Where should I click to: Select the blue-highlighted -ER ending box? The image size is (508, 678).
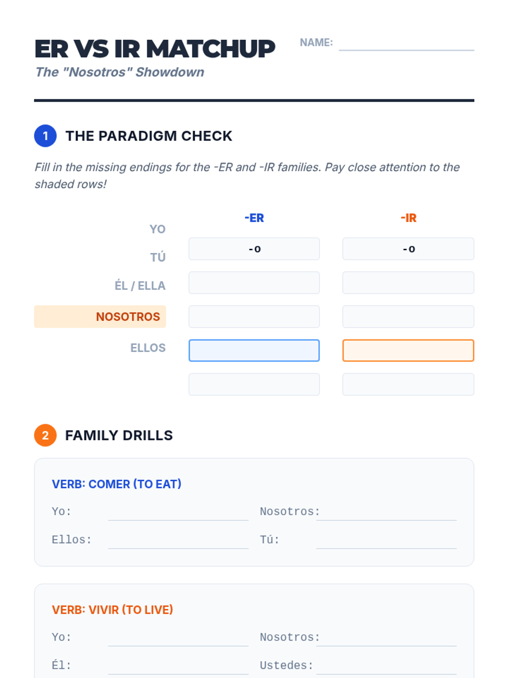[x=254, y=350]
